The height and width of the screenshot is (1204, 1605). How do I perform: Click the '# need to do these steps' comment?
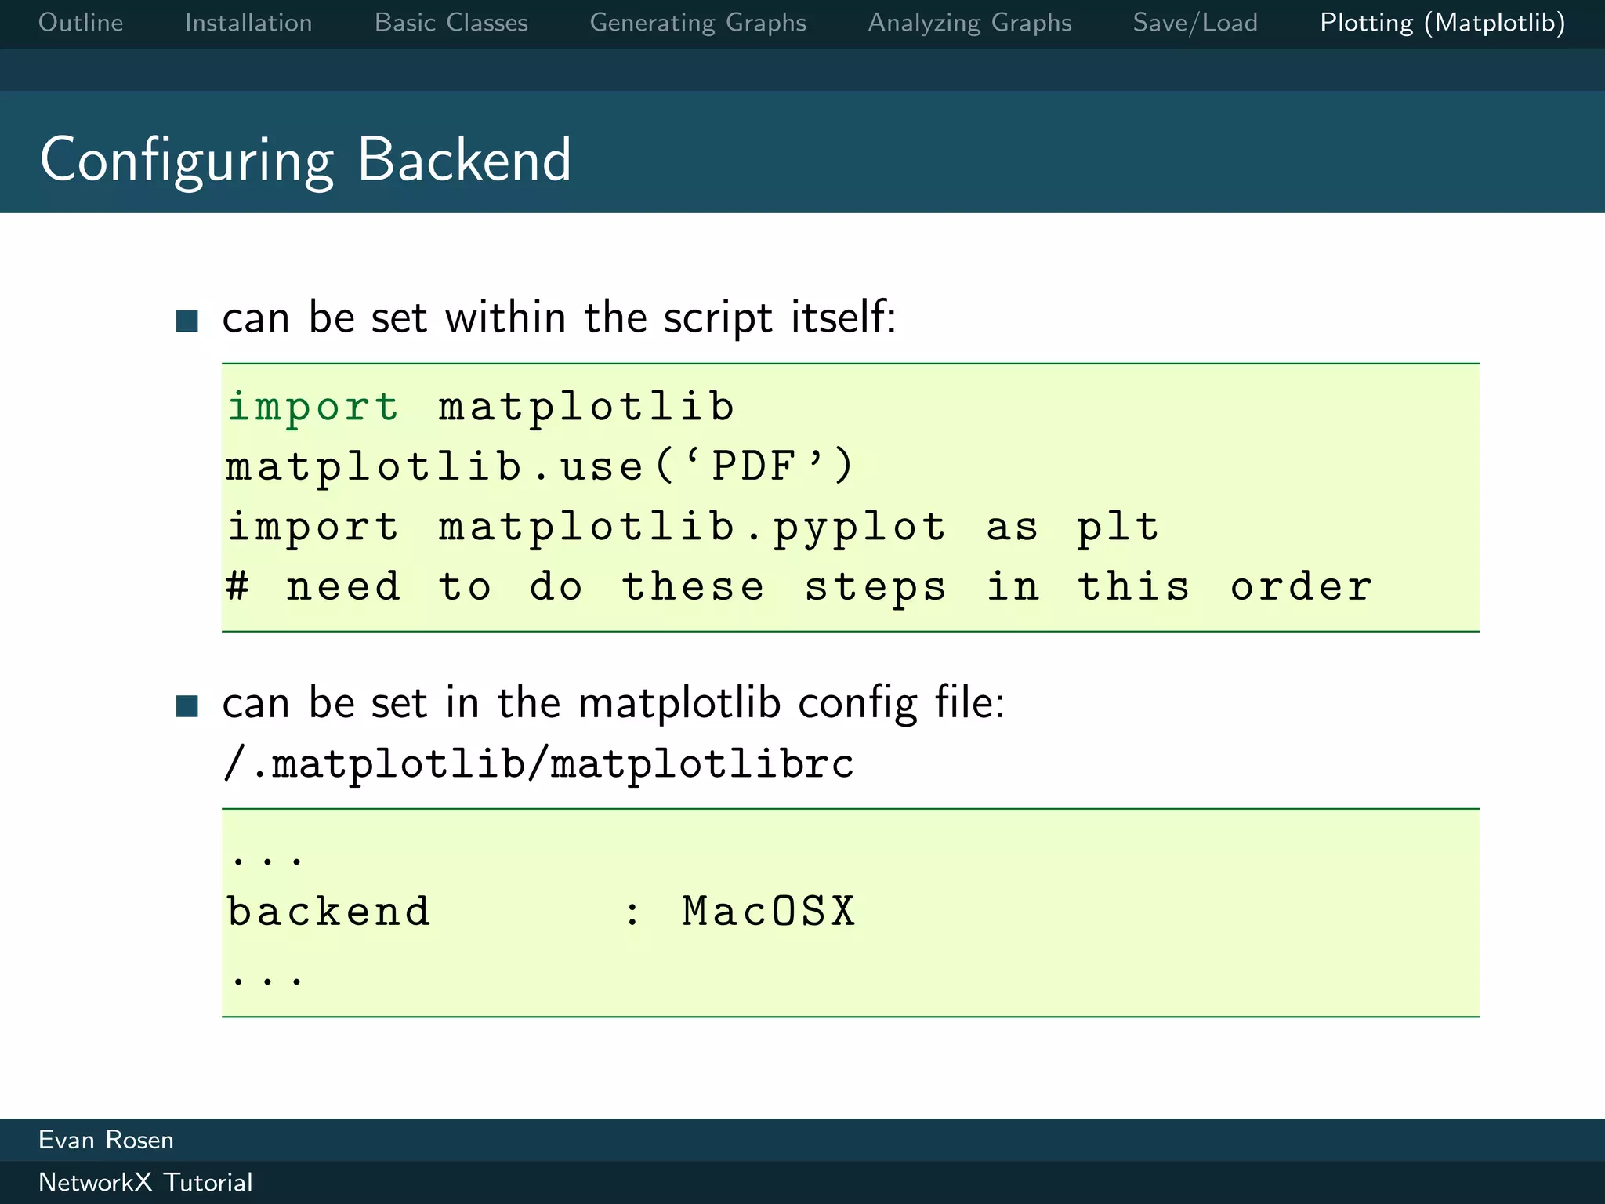[799, 587]
